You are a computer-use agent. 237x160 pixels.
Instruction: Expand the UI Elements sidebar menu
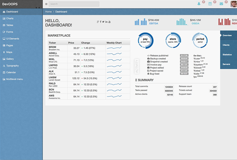(13, 39)
